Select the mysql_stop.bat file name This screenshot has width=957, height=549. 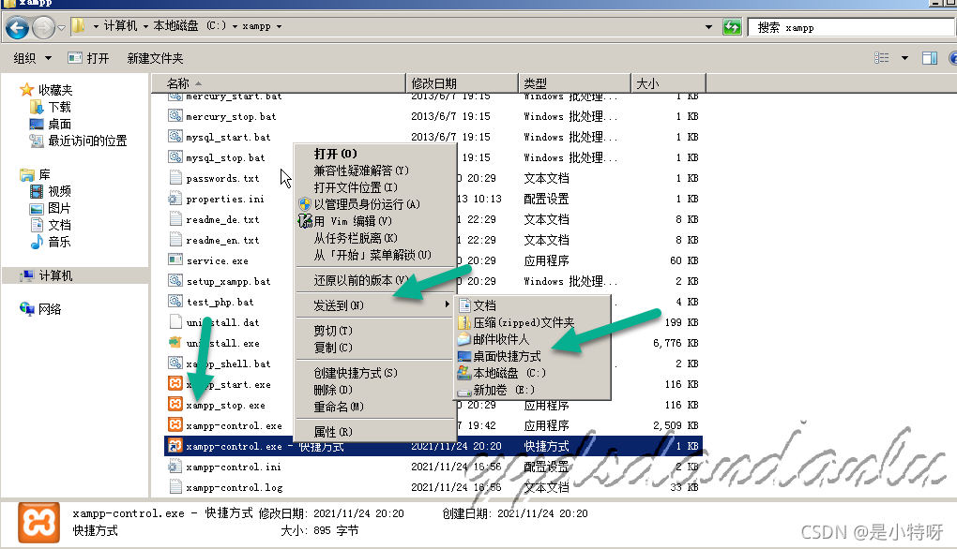[226, 157]
